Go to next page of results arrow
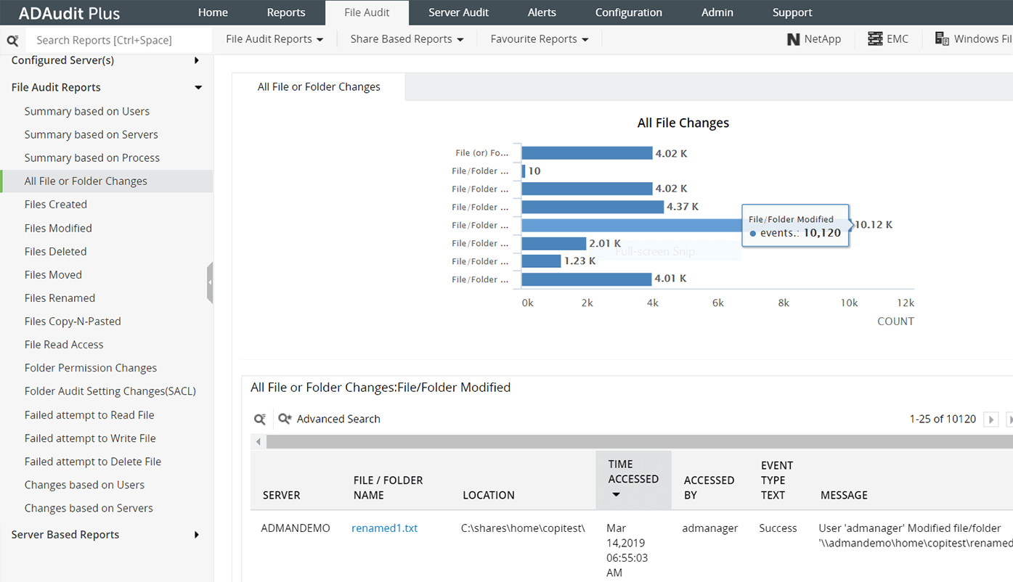 click(990, 419)
